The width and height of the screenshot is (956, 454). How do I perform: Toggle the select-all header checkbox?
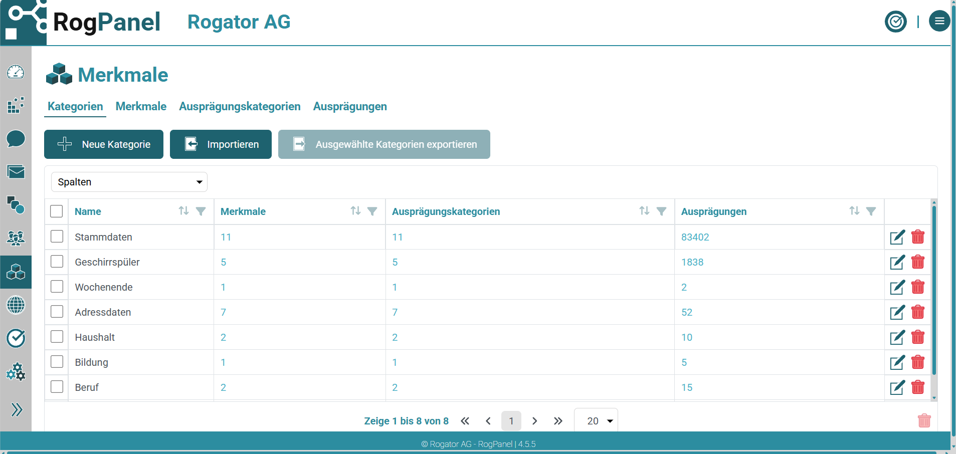click(x=57, y=211)
